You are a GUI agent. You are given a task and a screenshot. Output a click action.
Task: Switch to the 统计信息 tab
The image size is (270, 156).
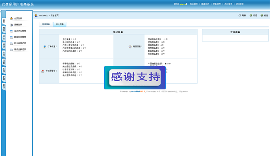[60, 24]
